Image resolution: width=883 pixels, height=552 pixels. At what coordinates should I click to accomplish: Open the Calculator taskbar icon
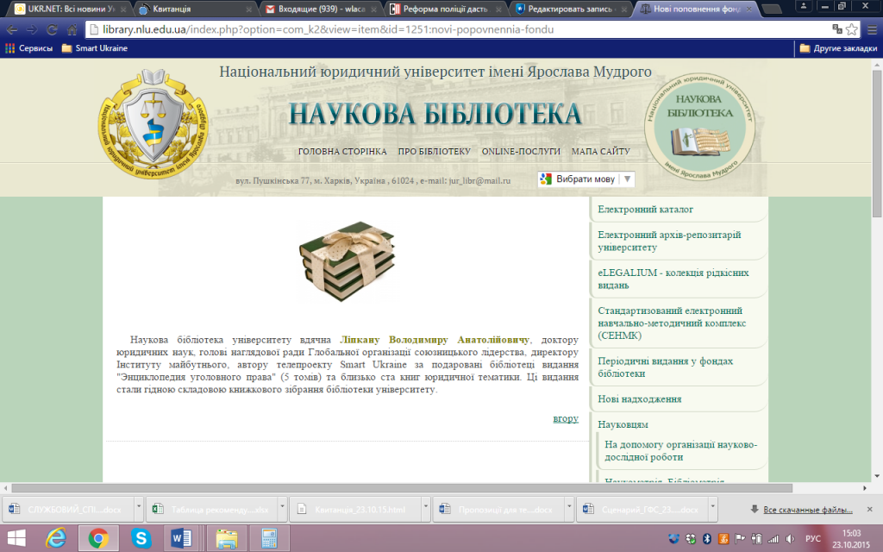tap(268, 539)
